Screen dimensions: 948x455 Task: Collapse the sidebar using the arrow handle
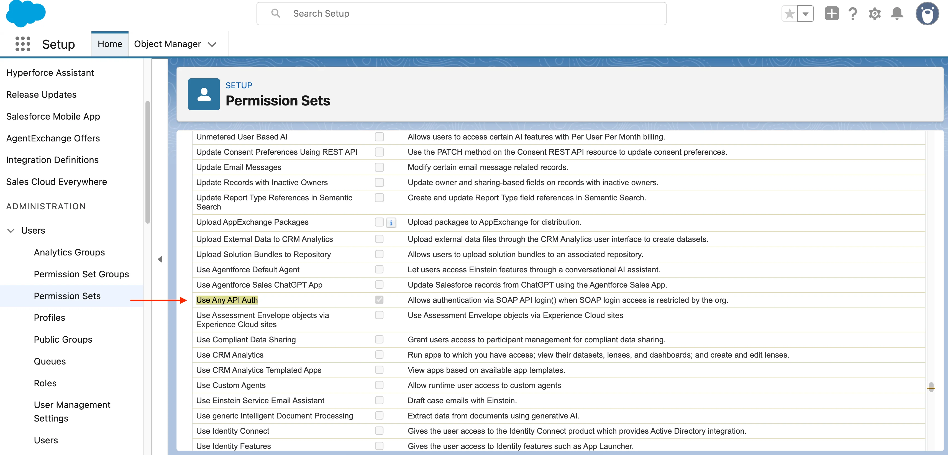click(160, 260)
